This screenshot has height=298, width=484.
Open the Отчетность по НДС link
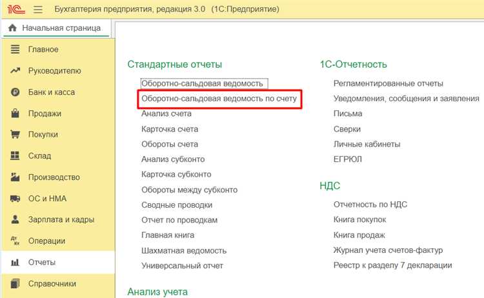(x=370, y=204)
